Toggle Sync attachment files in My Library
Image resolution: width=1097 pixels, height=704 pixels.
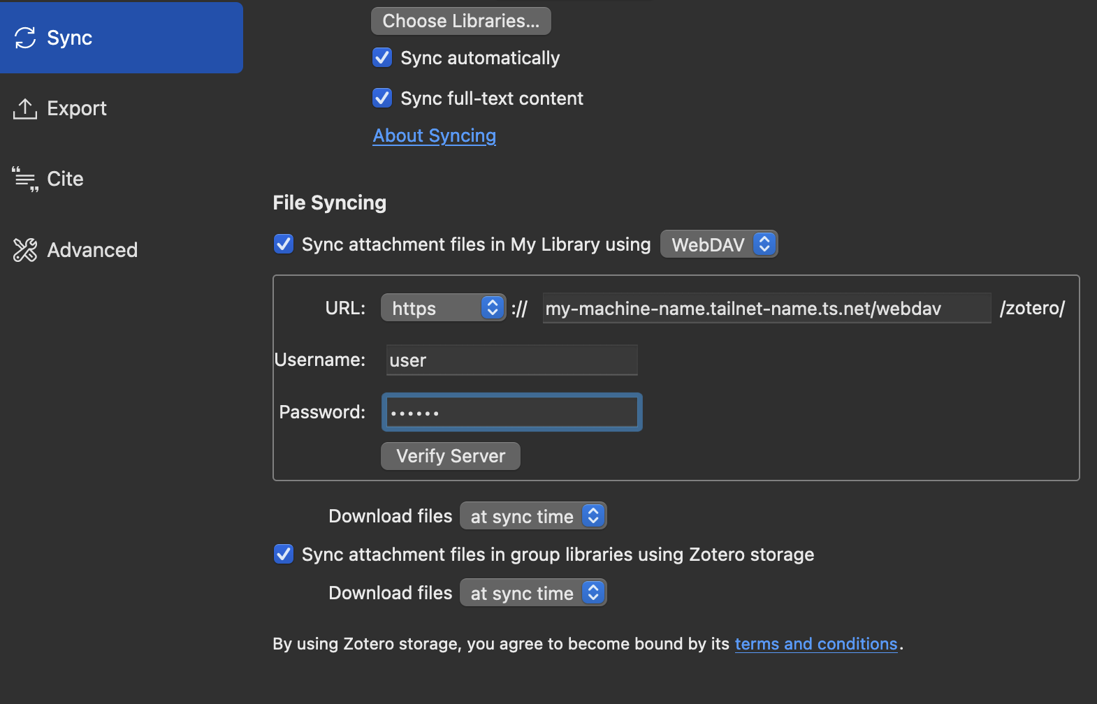tap(284, 244)
